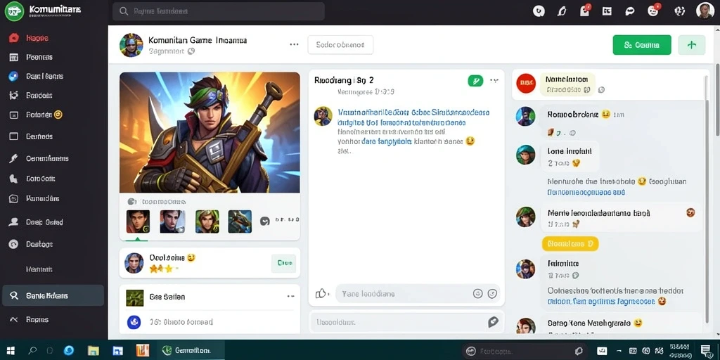Select the third green hero thumbnail
The width and height of the screenshot is (720, 360).
pos(207,221)
